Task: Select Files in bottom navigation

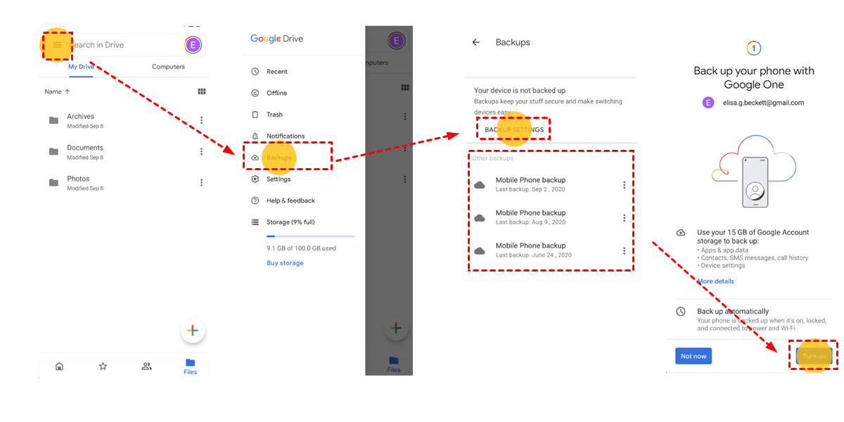Action: 190,366
